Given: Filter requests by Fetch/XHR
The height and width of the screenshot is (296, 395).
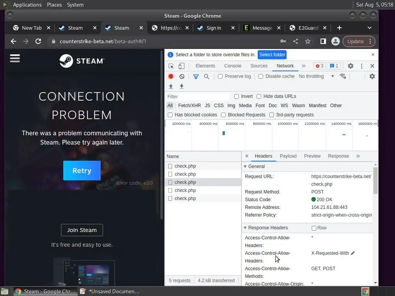Looking at the screenshot, I should (x=189, y=106).
